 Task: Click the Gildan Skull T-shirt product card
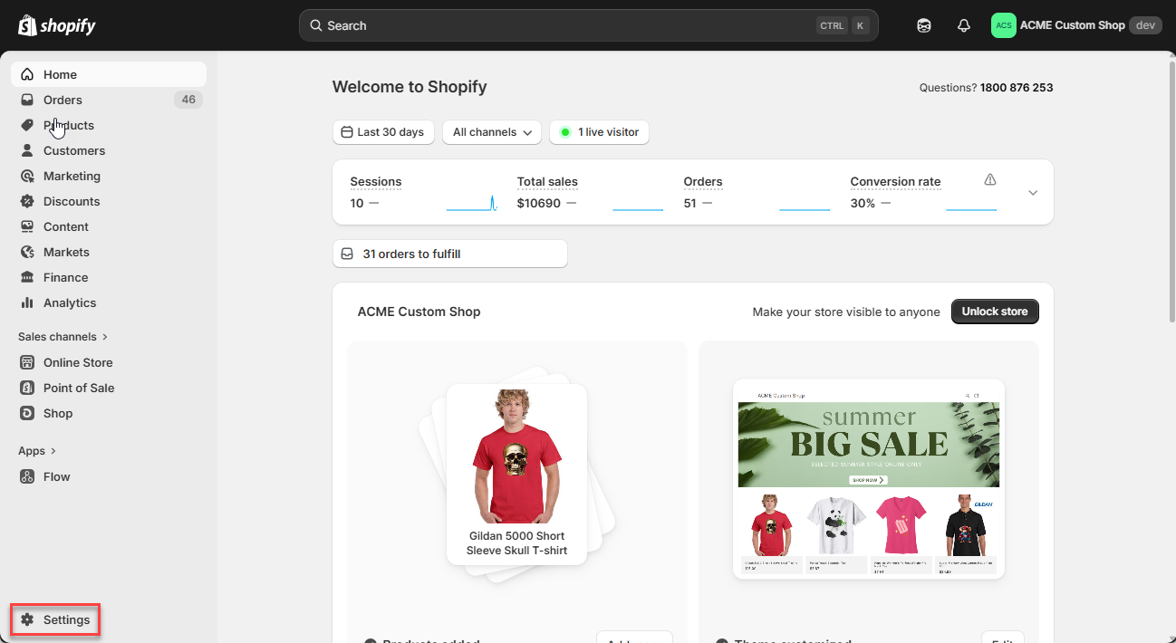click(x=516, y=475)
